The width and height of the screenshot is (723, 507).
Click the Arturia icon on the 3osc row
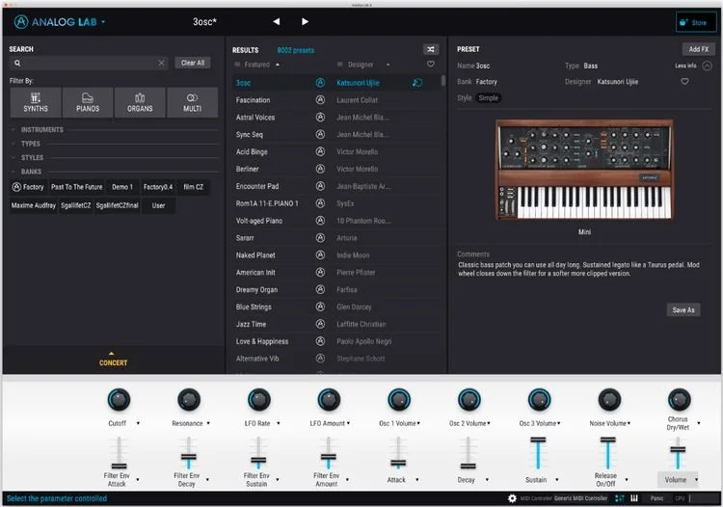[320, 83]
